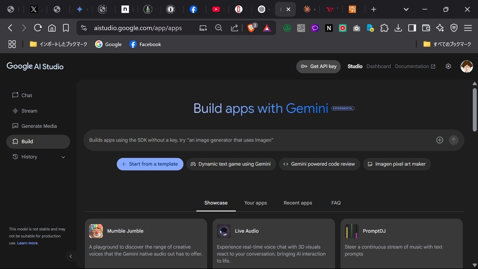Screen dimensions: 478x269
Task: Click the Get API key button
Action: (x=319, y=67)
